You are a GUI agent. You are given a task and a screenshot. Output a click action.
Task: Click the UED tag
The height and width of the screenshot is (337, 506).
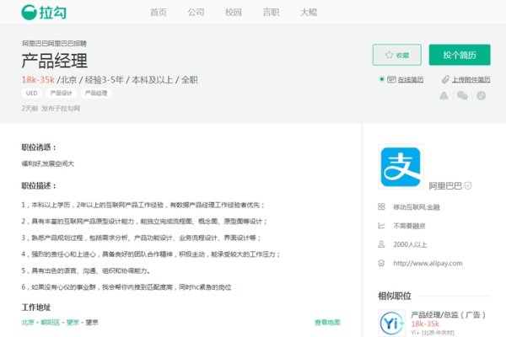(32, 94)
